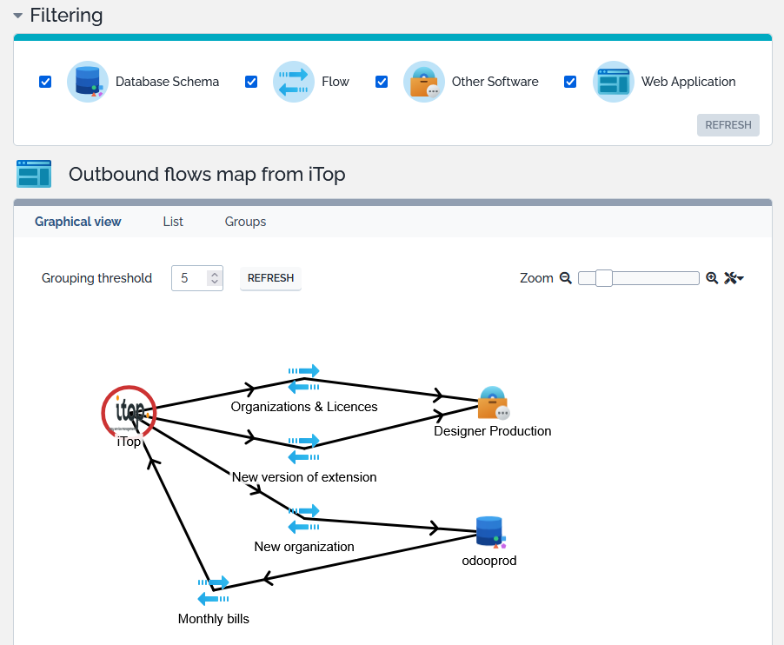Click the Designer Production label

click(493, 431)
